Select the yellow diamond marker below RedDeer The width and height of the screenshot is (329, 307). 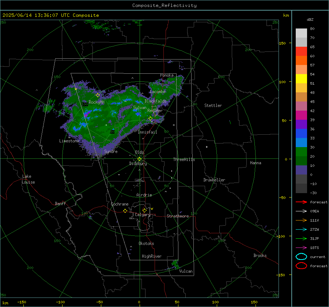click(150, 119)
